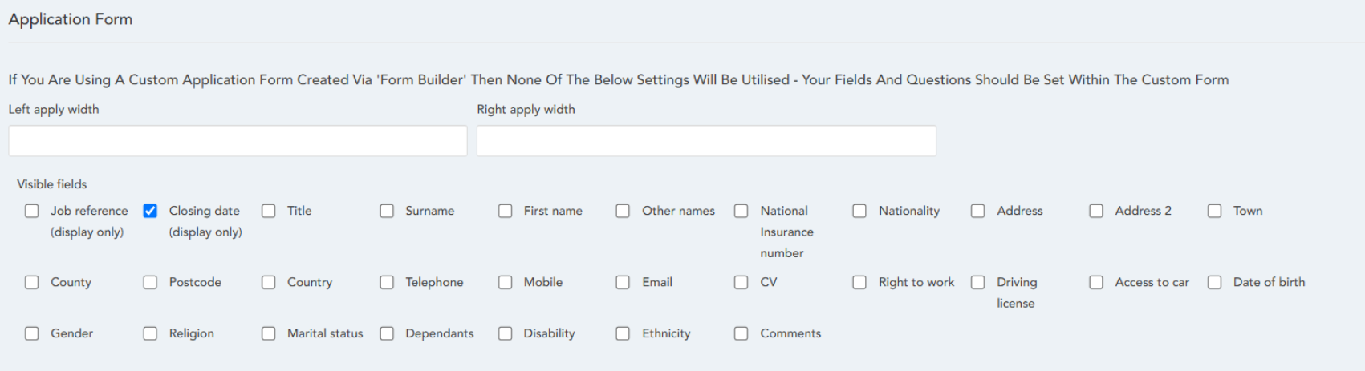Uncheck the Closing date checkbox
The image size is (1365, 371).
[x=150, y=211]
